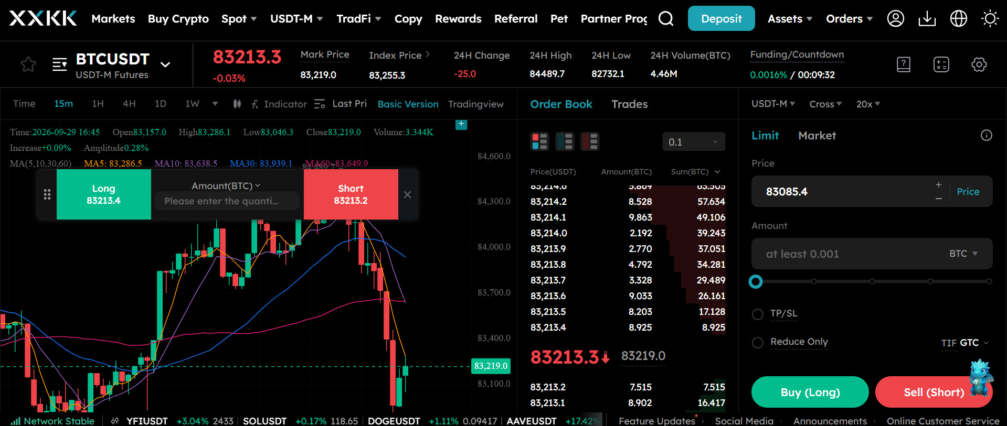
Task: Open the user profile icon
Action: pyautogui.click(x=895, y=19)
